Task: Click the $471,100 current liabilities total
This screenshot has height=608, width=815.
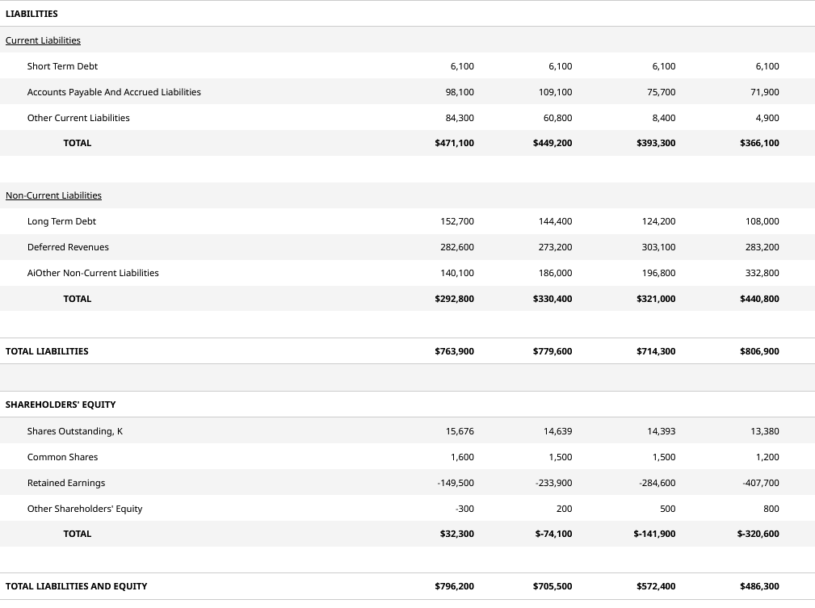Action: pyautogui.click(x=454, y=143)
